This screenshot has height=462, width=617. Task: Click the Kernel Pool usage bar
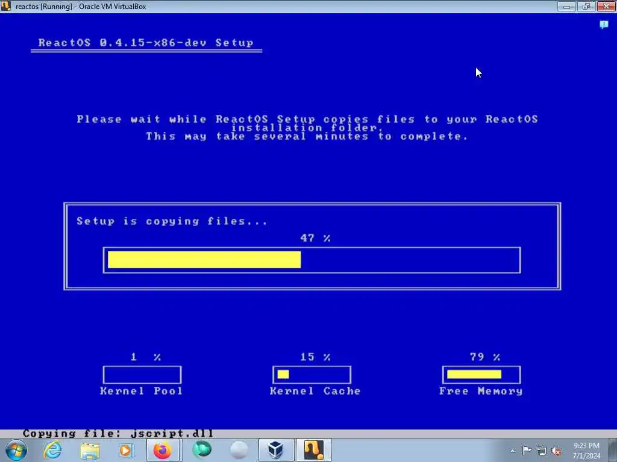[142, 374]
